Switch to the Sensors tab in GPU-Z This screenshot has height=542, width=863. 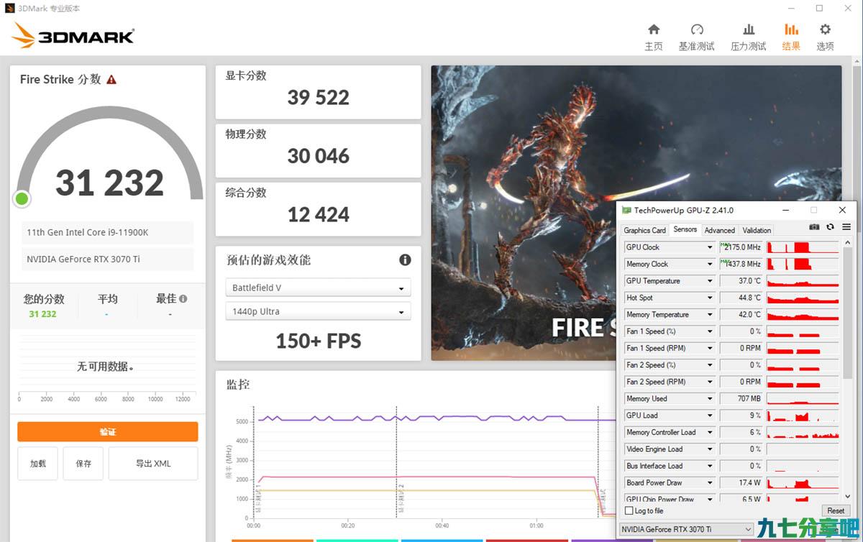pos(685,229)
